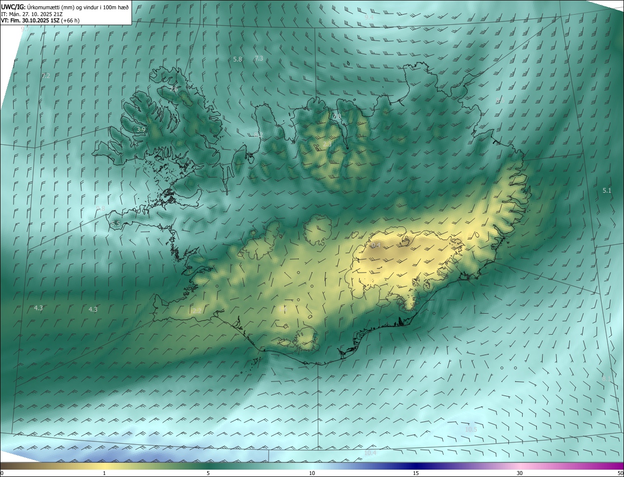624x477 pixels.
Task: Click the 2.2 value label on the map
Action: click(196, 311)
